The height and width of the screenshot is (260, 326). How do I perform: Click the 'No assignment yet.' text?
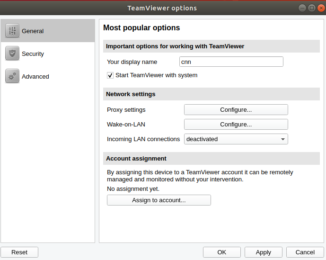[133, 189]
